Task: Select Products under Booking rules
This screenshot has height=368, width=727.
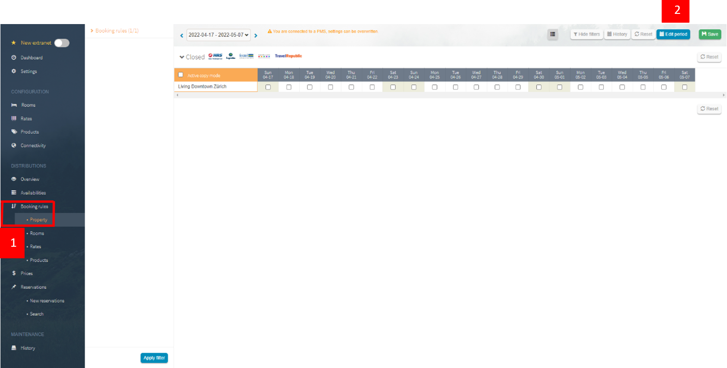Action: [x=39, y=260]
